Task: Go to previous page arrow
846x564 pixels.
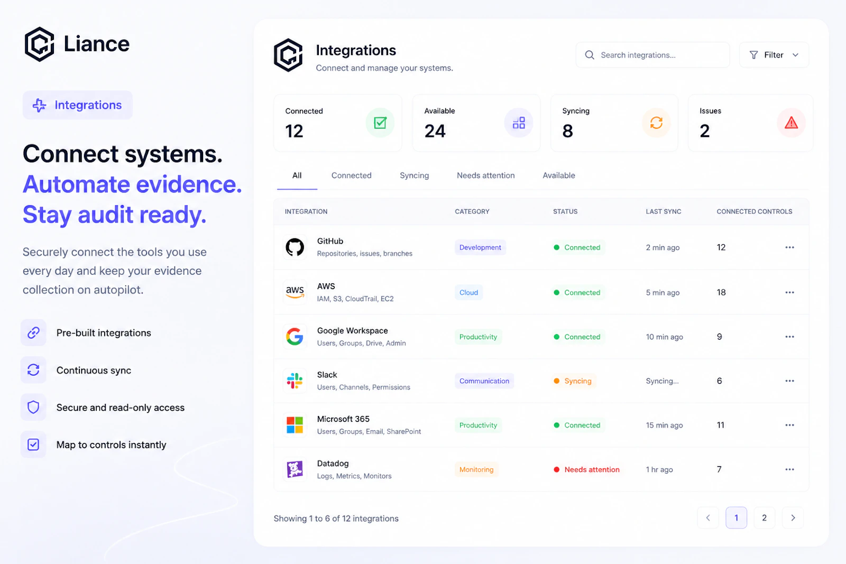Action: click(x=708, y=517)
